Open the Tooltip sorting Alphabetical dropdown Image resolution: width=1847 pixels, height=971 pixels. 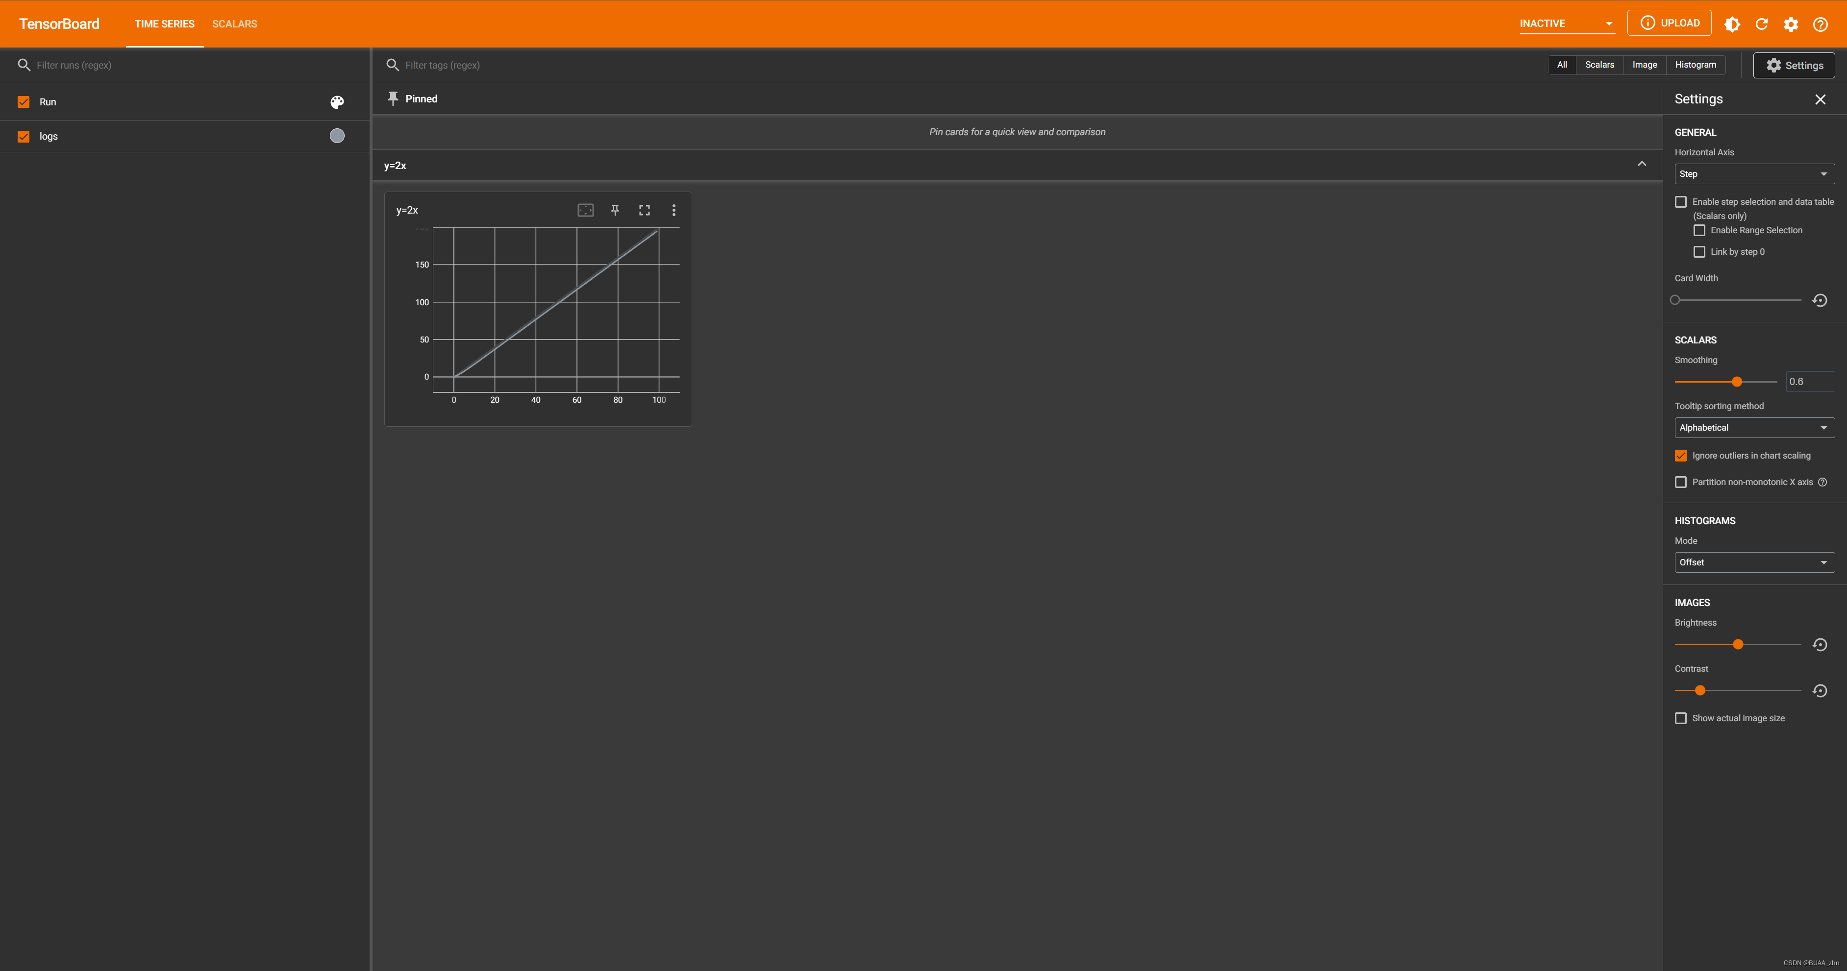(1754, 428)
